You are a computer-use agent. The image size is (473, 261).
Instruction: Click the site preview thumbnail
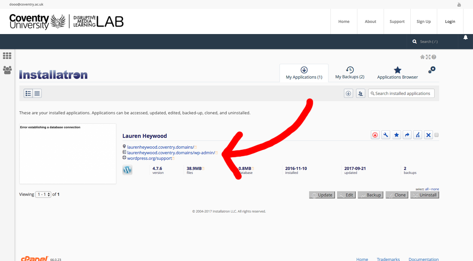(x=68, y=154)
